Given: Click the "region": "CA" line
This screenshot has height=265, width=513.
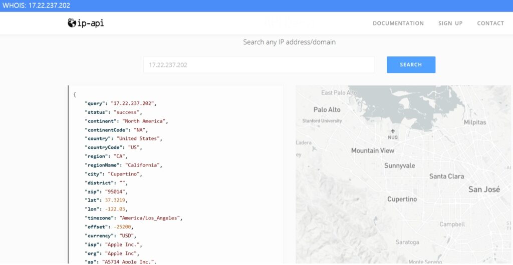Looking at the screenshot, I should [106, 156].
